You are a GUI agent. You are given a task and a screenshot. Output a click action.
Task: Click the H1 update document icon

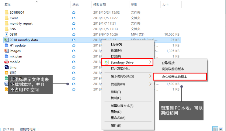(x=6, y=45)
